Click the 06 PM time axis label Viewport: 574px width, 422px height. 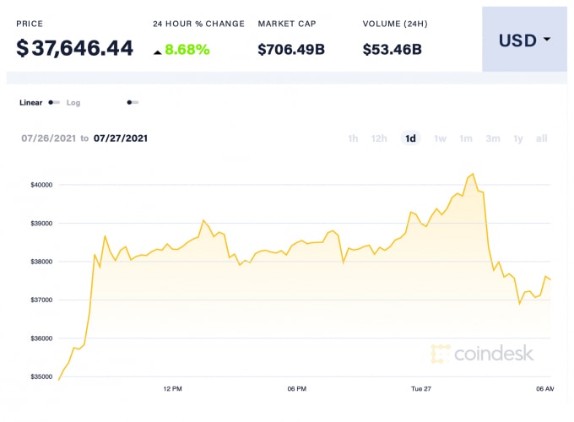297,389
